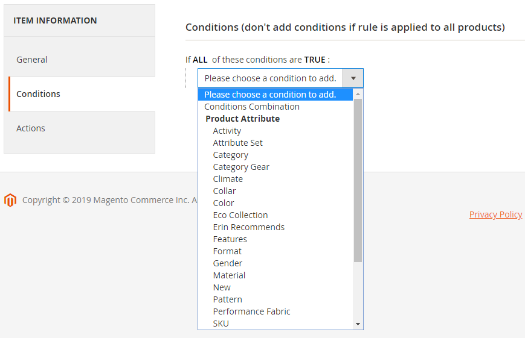Click the Magento logo icon in footer

point(10,200)
